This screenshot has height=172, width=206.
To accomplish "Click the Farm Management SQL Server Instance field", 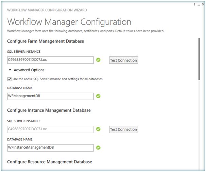I will [x=50, y=60].
